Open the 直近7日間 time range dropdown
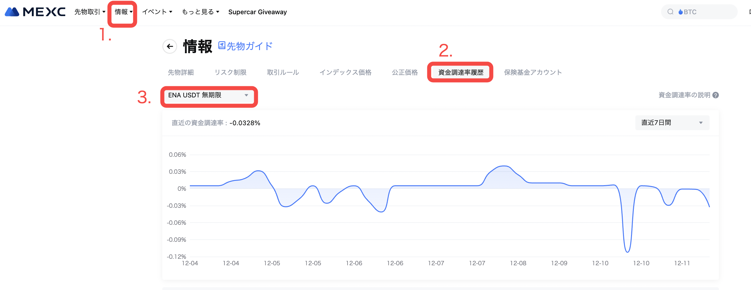Screen dimensions: 751x290 tap(672, 123)
